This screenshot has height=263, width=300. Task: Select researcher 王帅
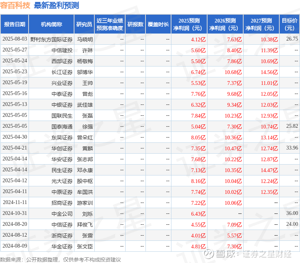pyautogui.click(x=88, y=83)
